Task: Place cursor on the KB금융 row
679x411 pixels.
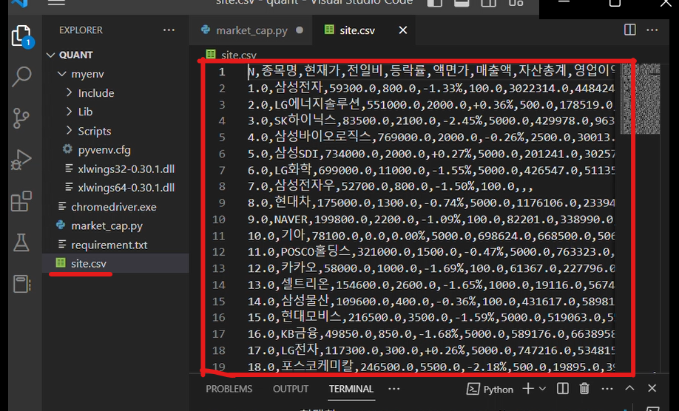Action: [x=431, y=333]
